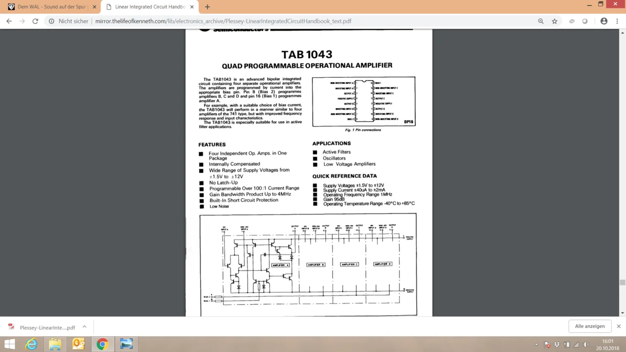Click the 'Alle anzeigen' downloads button
The image size is (626, 352).
(x=590, y=326)
